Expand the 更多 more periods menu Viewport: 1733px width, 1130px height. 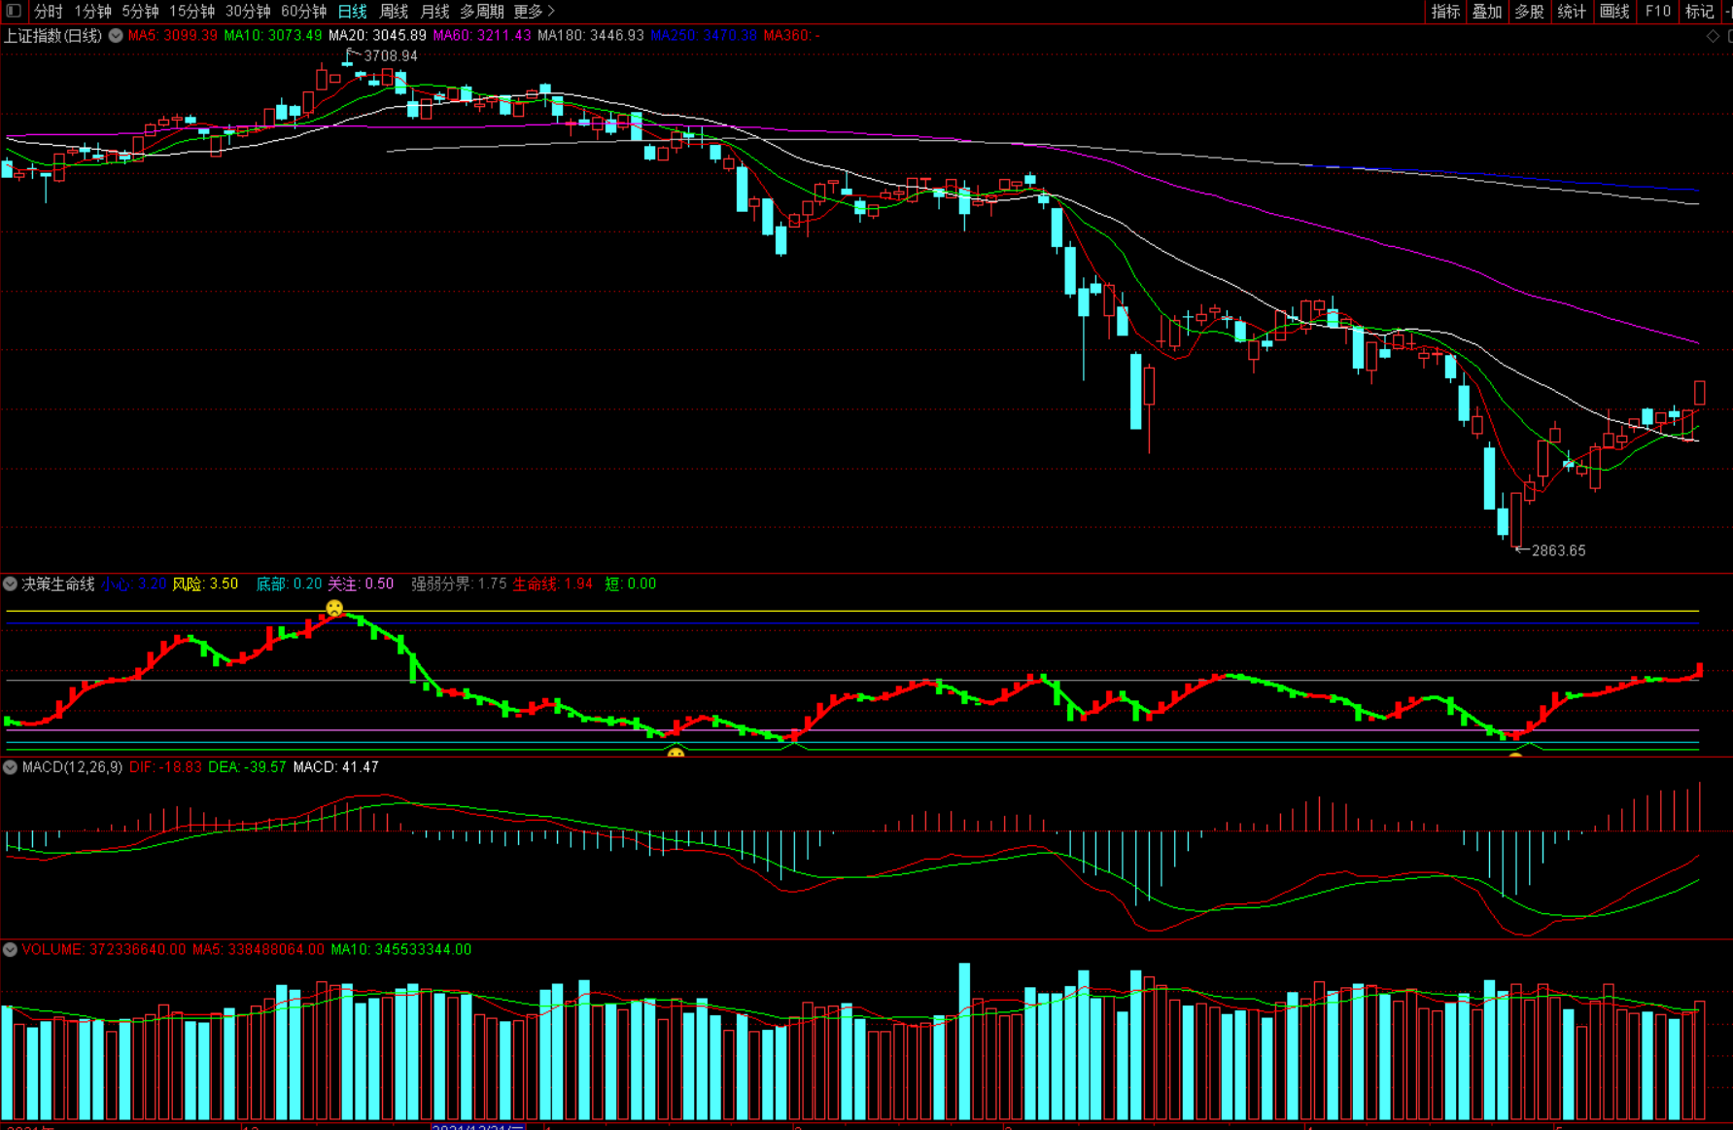point(534,12)
